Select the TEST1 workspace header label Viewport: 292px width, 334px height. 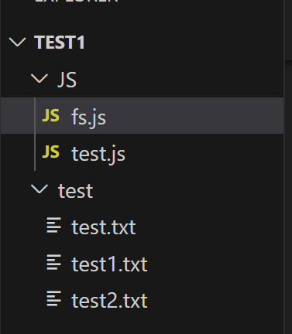click(x=60, y=43)
